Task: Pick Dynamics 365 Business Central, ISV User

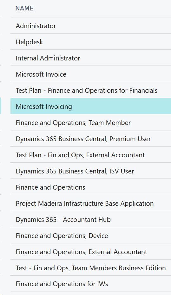Action: click(91, 171)
